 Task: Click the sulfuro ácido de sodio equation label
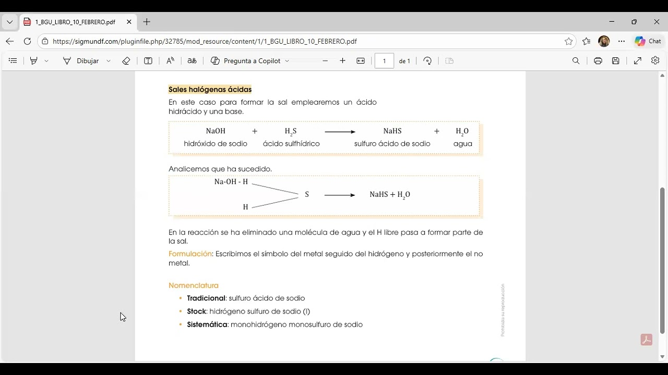click(392, 144)
